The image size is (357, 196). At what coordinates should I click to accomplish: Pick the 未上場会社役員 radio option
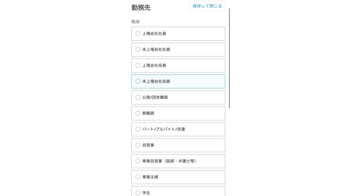(x=138, y=81)
